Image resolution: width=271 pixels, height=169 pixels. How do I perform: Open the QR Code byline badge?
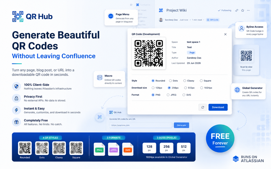point(213,20)
